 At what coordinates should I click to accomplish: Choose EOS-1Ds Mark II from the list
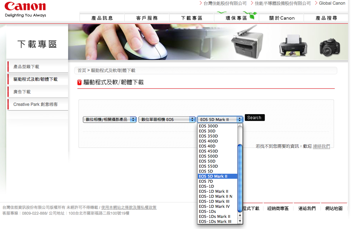[x=218, y=216]
